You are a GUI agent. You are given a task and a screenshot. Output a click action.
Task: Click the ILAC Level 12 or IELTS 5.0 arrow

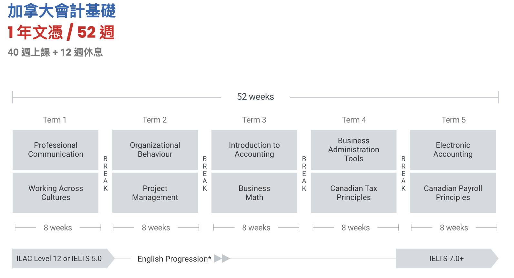tap(63, 259)
